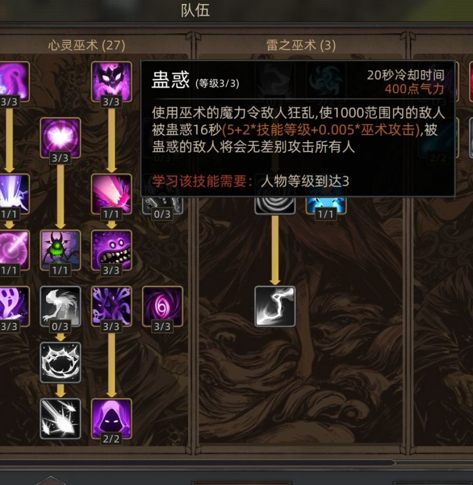Click the 雷之巫术 (3) tree header
473x485 pixels.
click(301, 45)
